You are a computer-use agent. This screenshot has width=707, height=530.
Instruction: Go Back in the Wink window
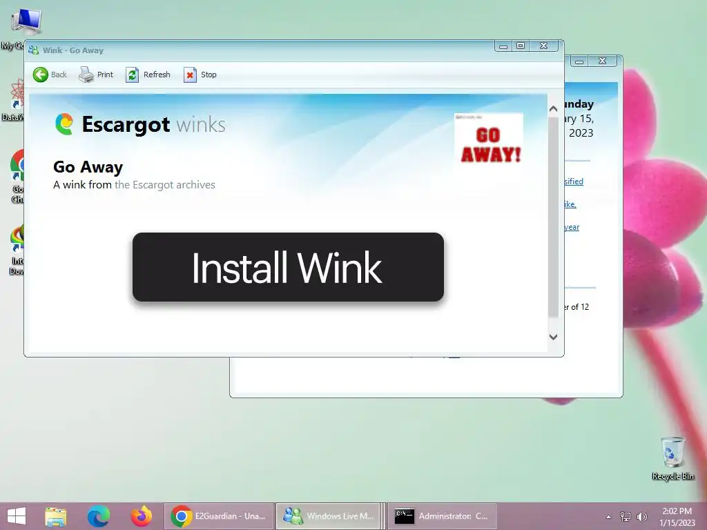coord(50,75)
